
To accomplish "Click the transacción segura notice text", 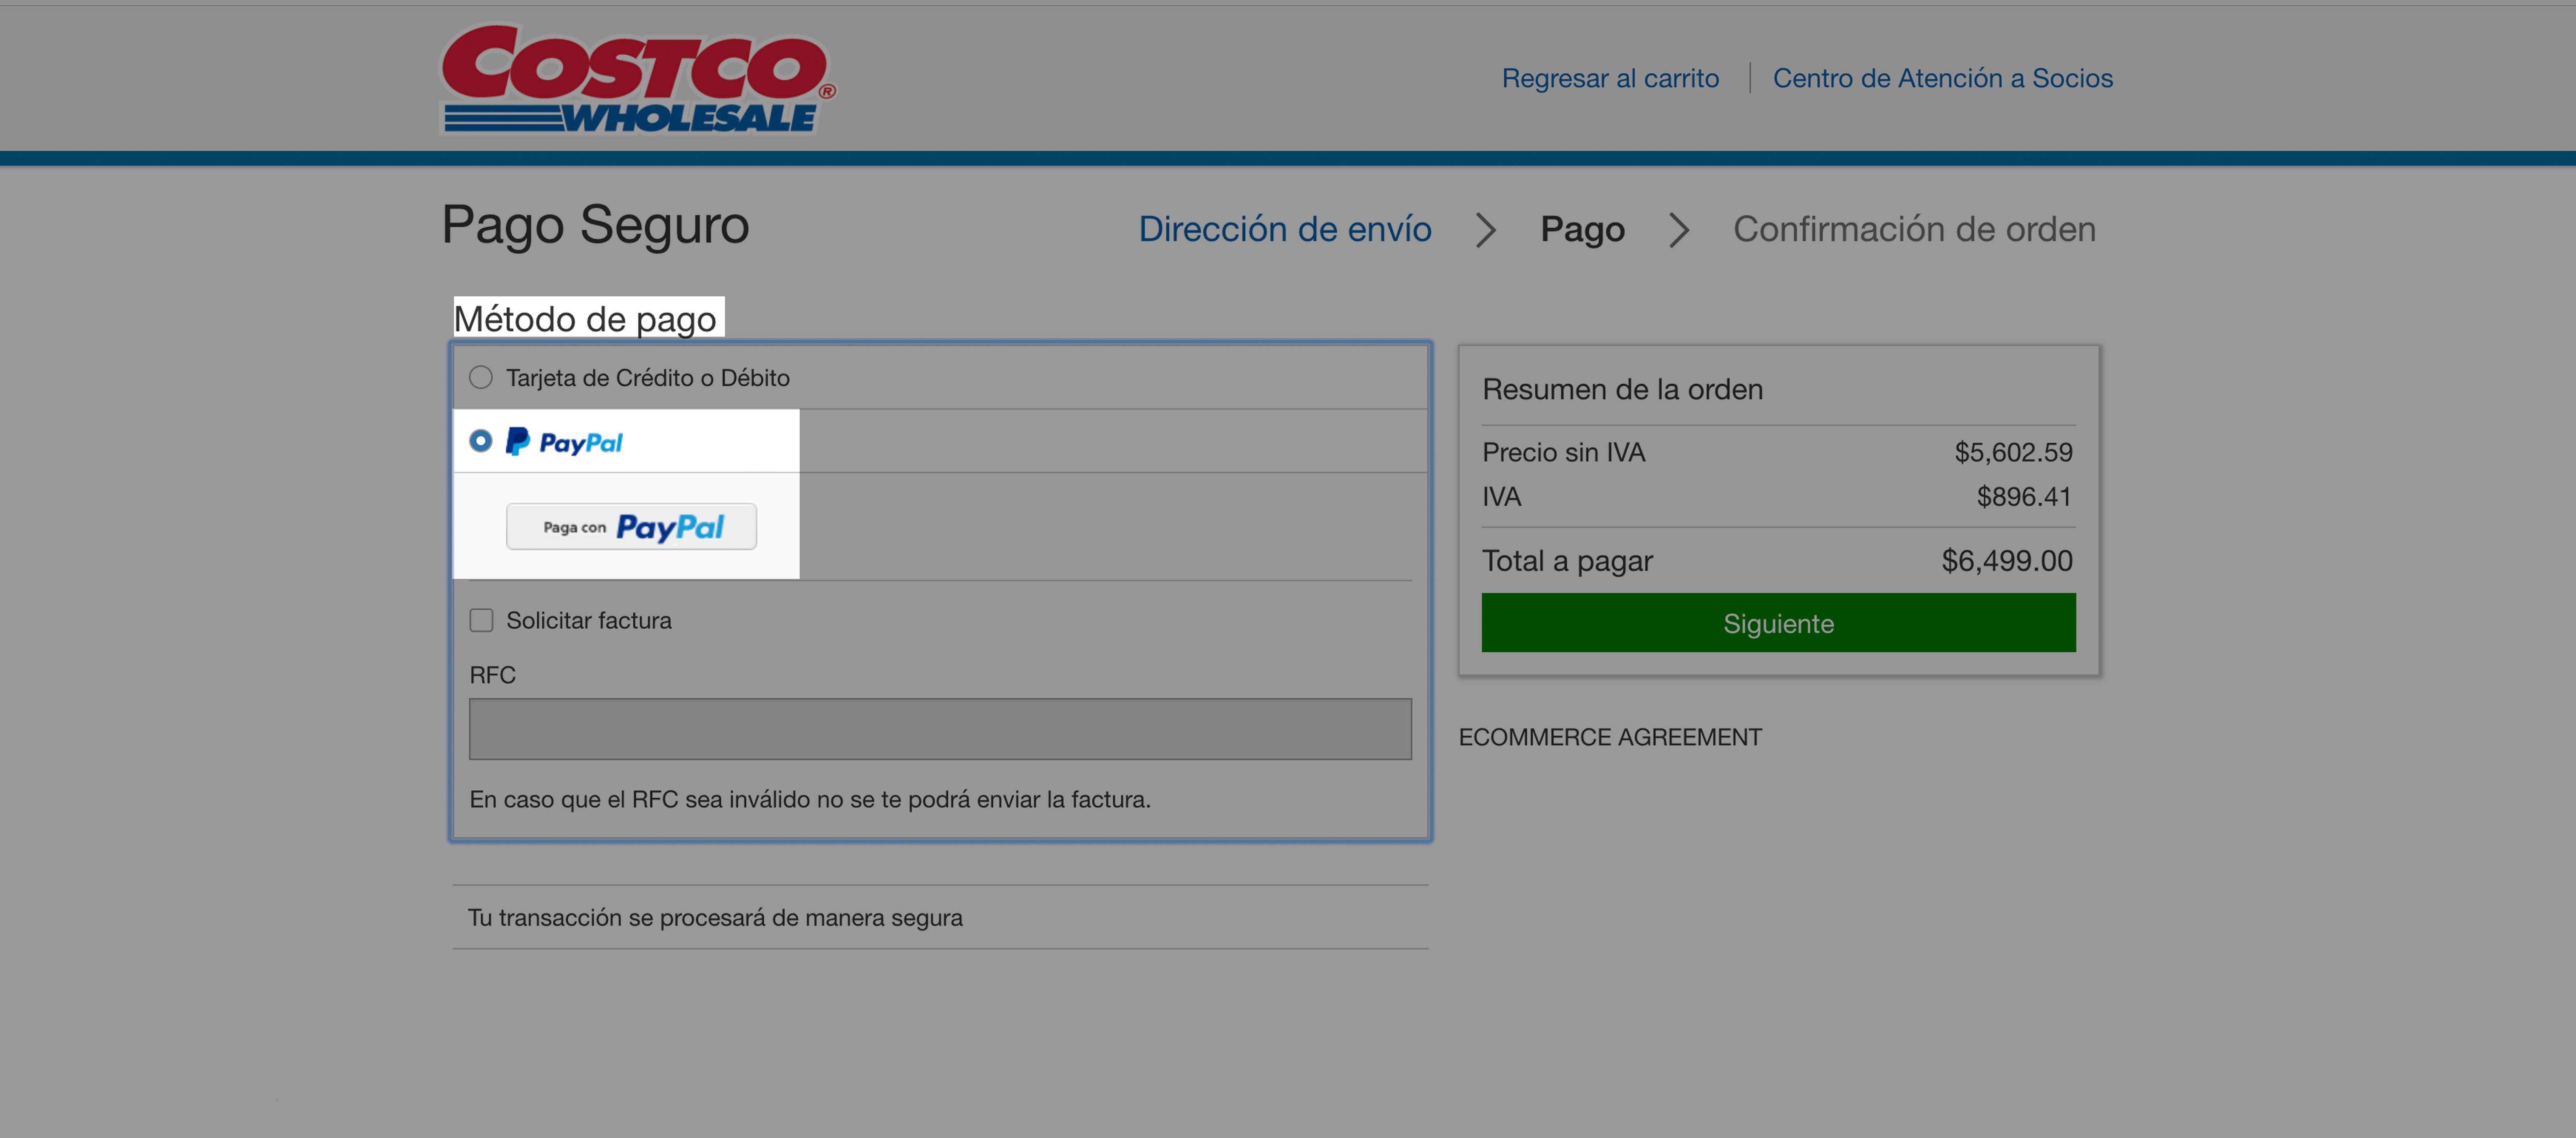I will (715, 917).
